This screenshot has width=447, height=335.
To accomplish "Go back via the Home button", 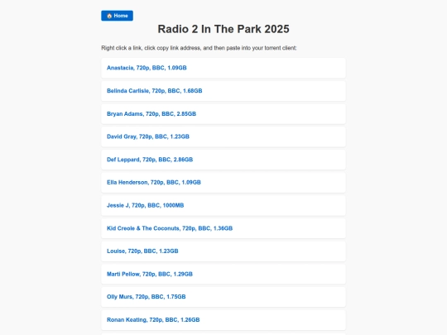I will (x=117, y=16).
